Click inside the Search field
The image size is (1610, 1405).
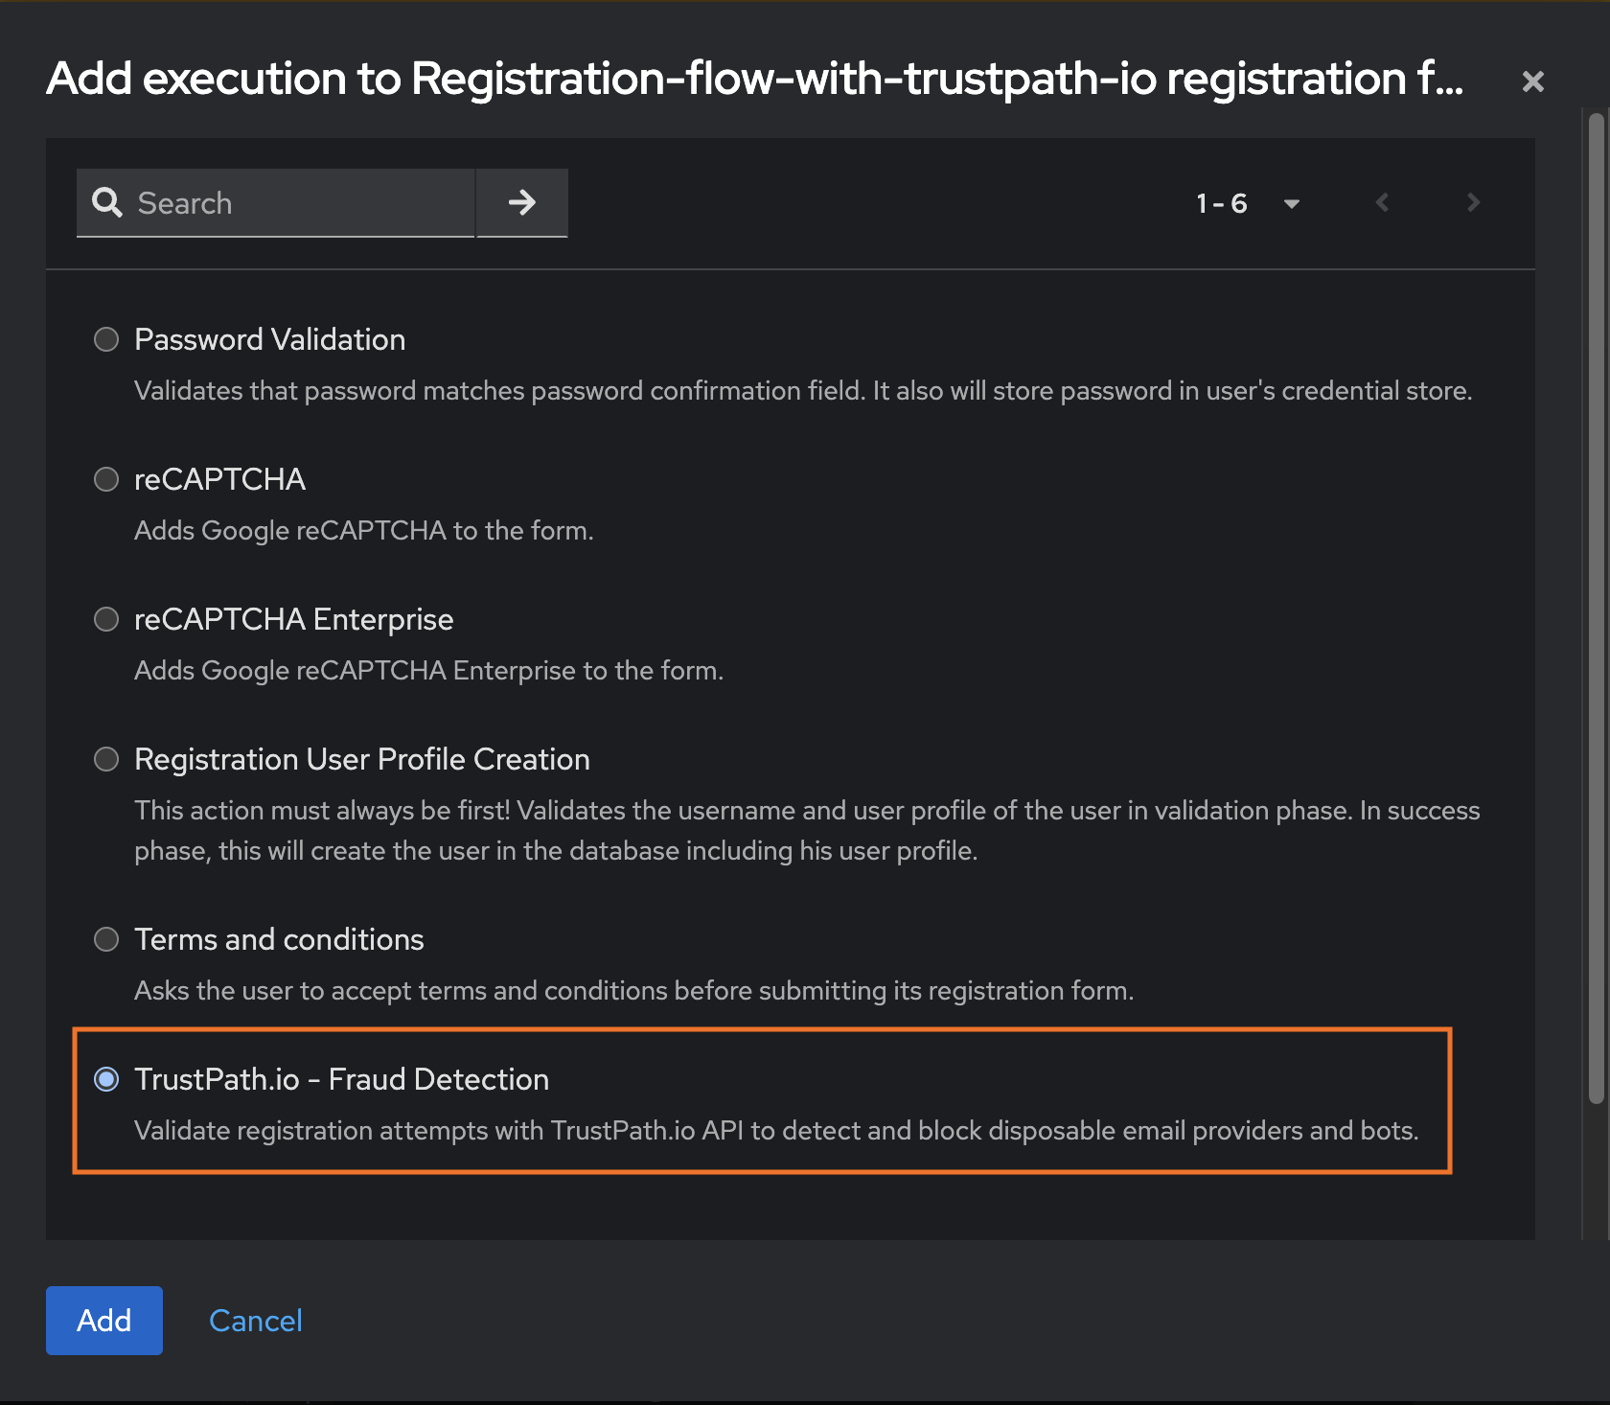click(287, 202)
